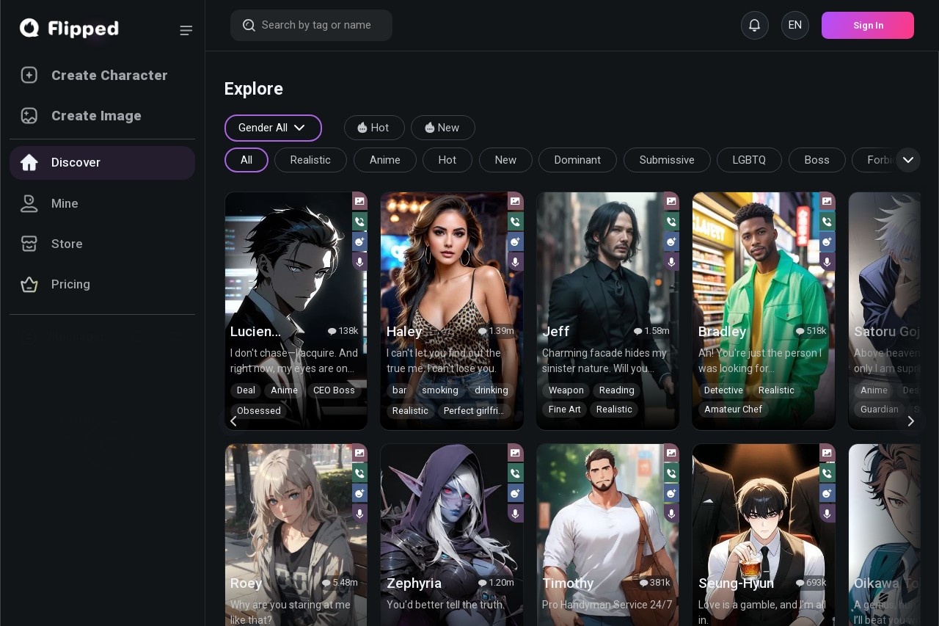Show next cards with the right carousel arrow
939x626 pixels.
(911, 421)
